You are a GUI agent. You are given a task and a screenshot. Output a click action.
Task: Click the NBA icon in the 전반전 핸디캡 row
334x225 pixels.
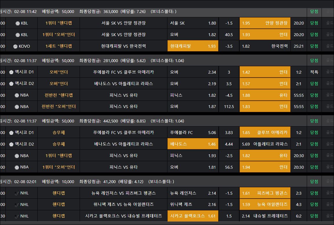coord(17,95)
